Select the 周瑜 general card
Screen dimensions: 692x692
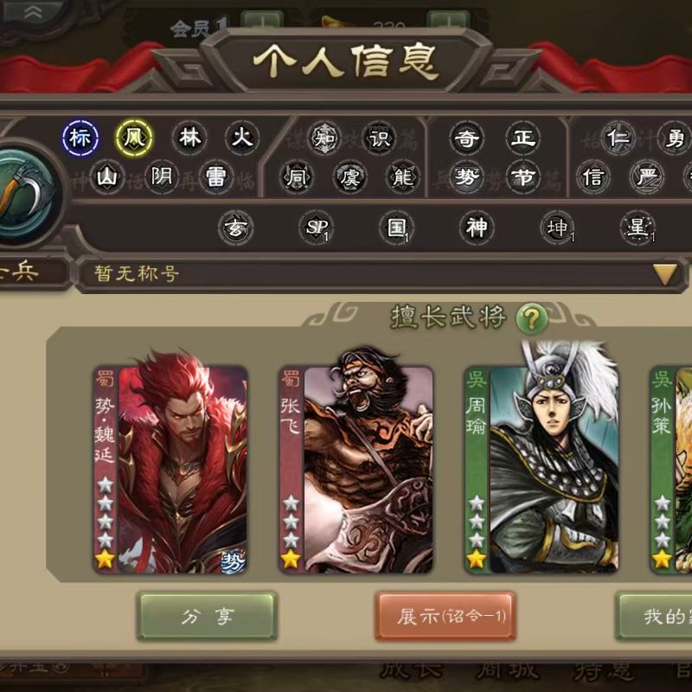[541, 469]
